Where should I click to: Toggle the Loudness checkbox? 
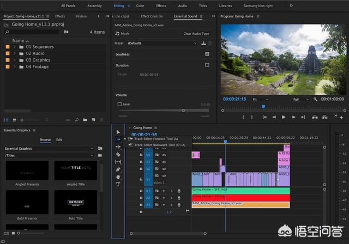pyautogui.click(x=207, y=54)
